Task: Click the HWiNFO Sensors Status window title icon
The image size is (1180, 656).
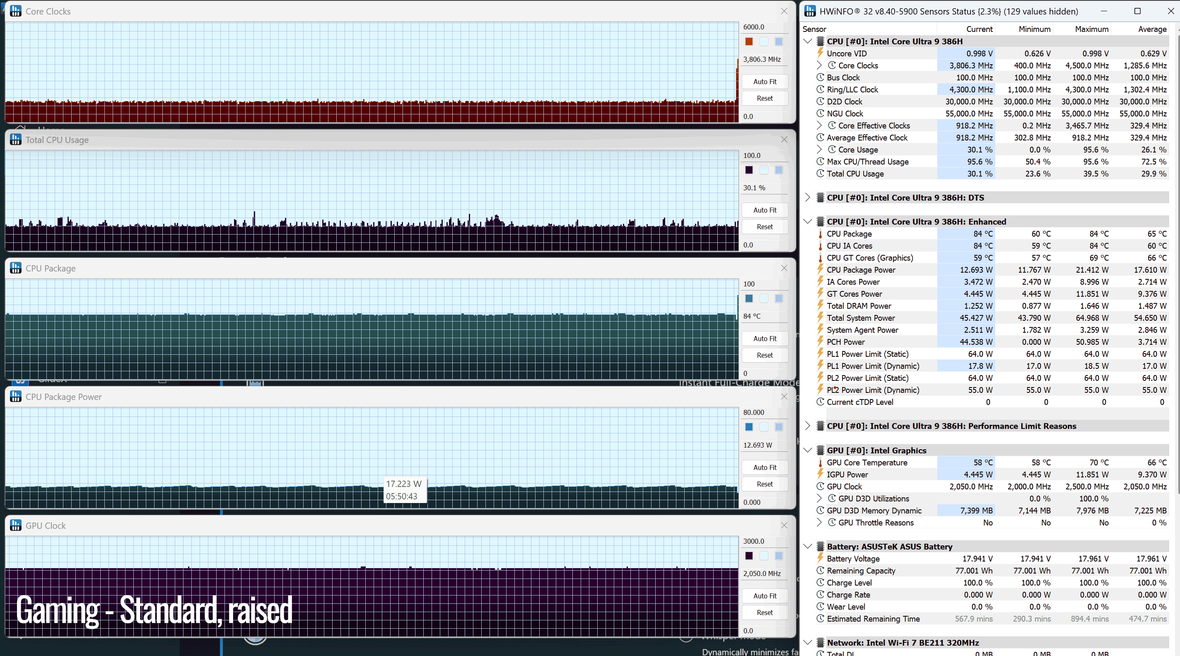Action: point(810,11)
